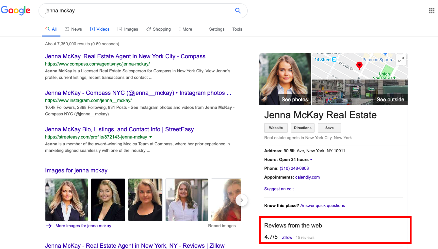This screenshot has height=249, width=438.
Task: Click the Directions button
Action: click(303, 128)
